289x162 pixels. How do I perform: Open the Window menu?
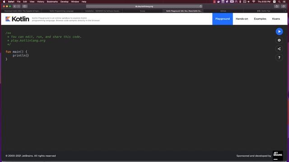[x=75, y=2]
